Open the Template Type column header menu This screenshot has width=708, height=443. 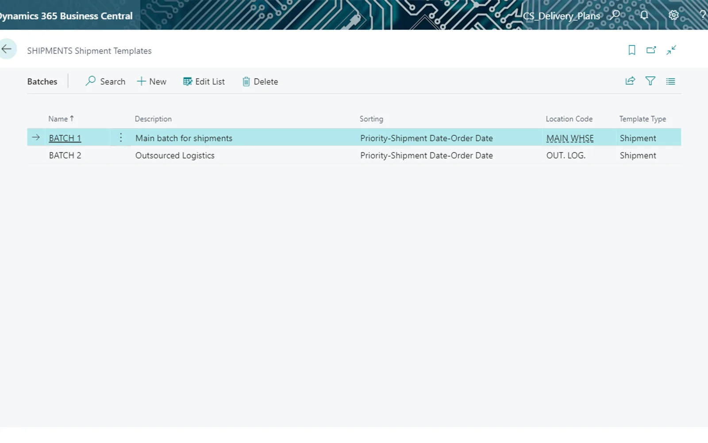tap(643, 119)
